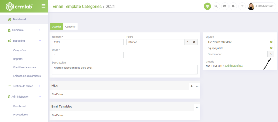Clear the Padre field value
The image size is (278, 122).
[194, 42]
